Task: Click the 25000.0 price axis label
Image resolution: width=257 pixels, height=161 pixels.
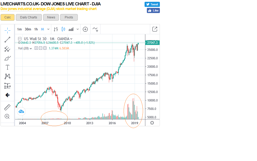Action: 152,50
